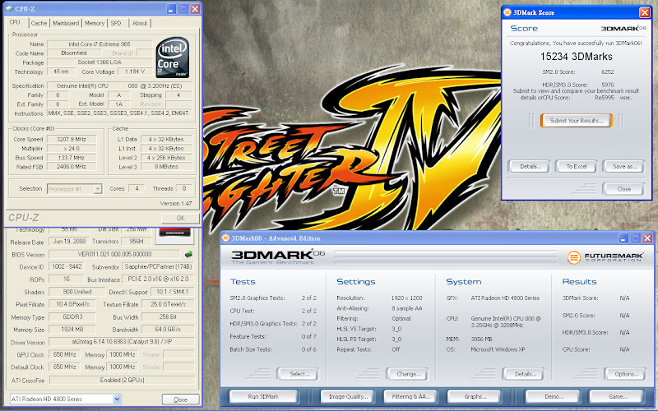Close the CPU-Z window with X
The width and height of the screenshot is (658, 411).
tap(195, 9)
